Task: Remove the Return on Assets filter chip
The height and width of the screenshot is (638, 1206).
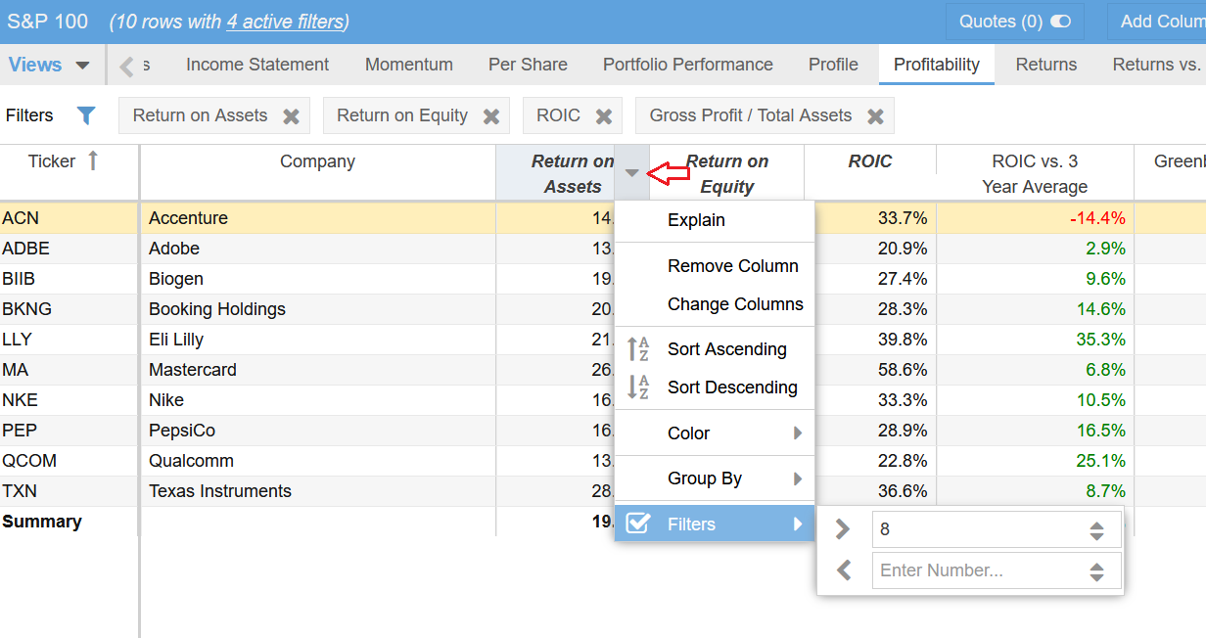Action: click(x=291, y=116)
